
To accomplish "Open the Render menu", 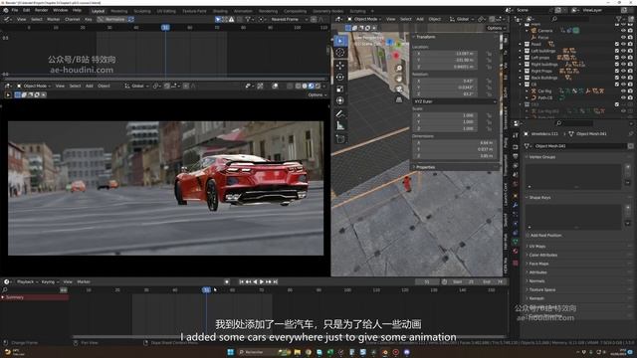I will click(x=41, y=10).
